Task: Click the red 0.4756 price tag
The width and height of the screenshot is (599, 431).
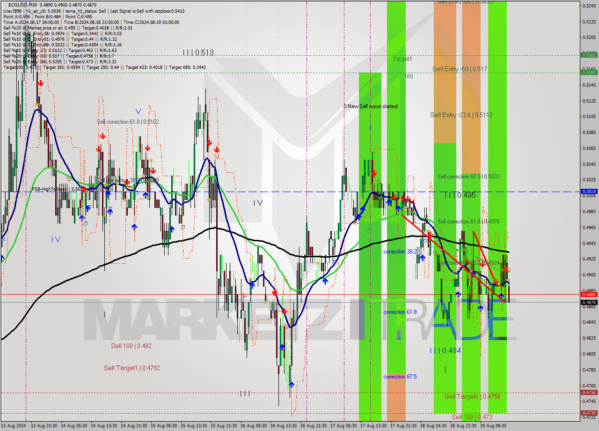Action: coord(589,393)
